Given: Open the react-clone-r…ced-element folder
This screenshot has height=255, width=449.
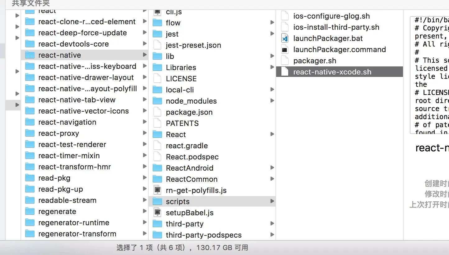Looking at the screenshot, I should click(x=85, y=22).
